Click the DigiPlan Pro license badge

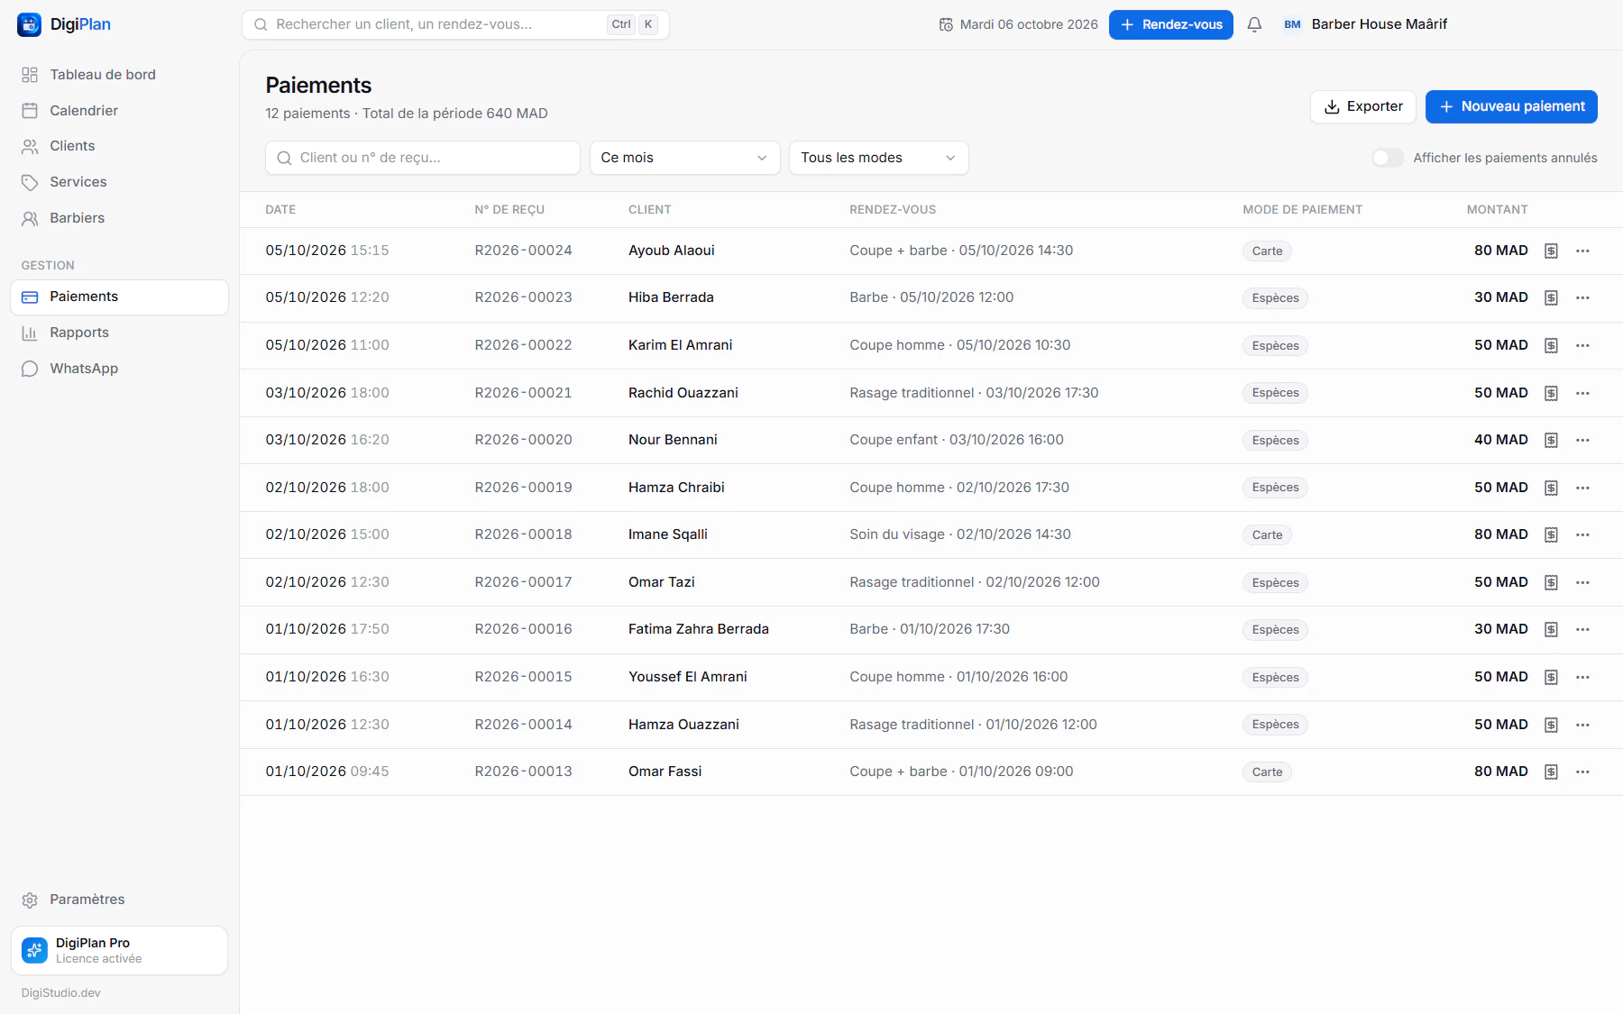tap(119, 950)
